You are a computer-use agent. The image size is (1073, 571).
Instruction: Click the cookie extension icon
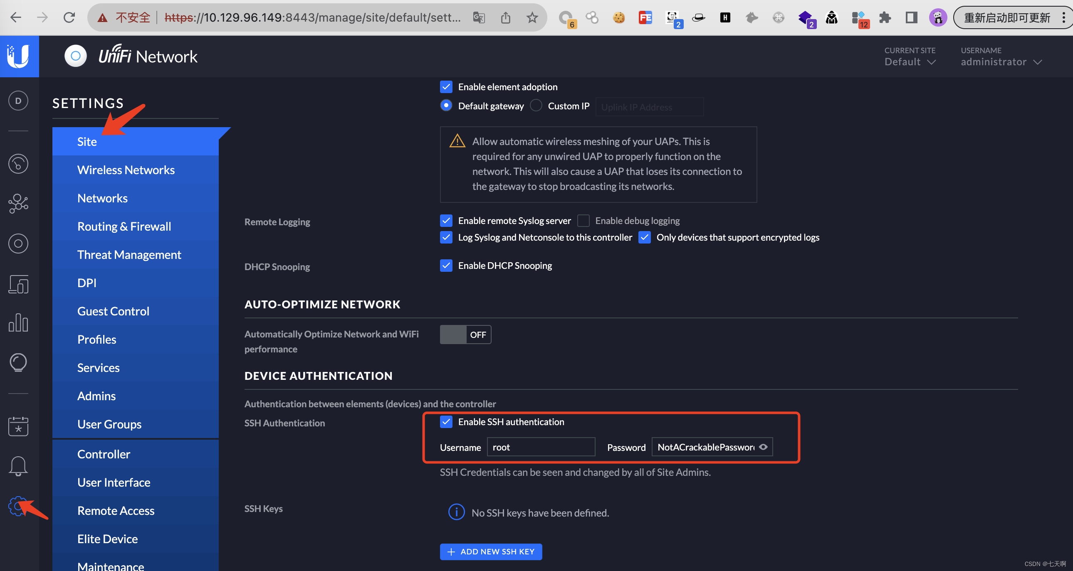pyautogui.click(x=618, y=17)
